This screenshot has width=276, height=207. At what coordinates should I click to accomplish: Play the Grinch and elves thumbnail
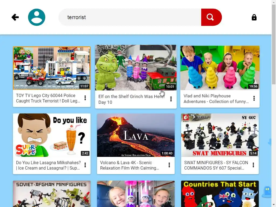(136, 68)
